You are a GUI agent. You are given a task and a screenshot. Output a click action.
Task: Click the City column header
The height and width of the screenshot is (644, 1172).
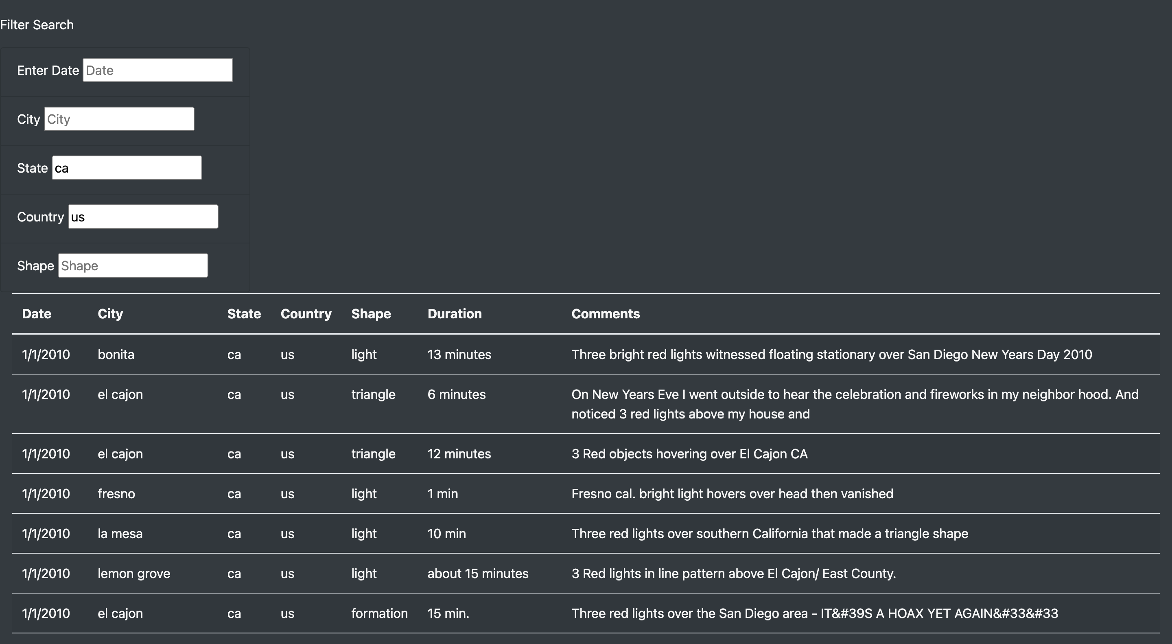click(x=110, y=313)
